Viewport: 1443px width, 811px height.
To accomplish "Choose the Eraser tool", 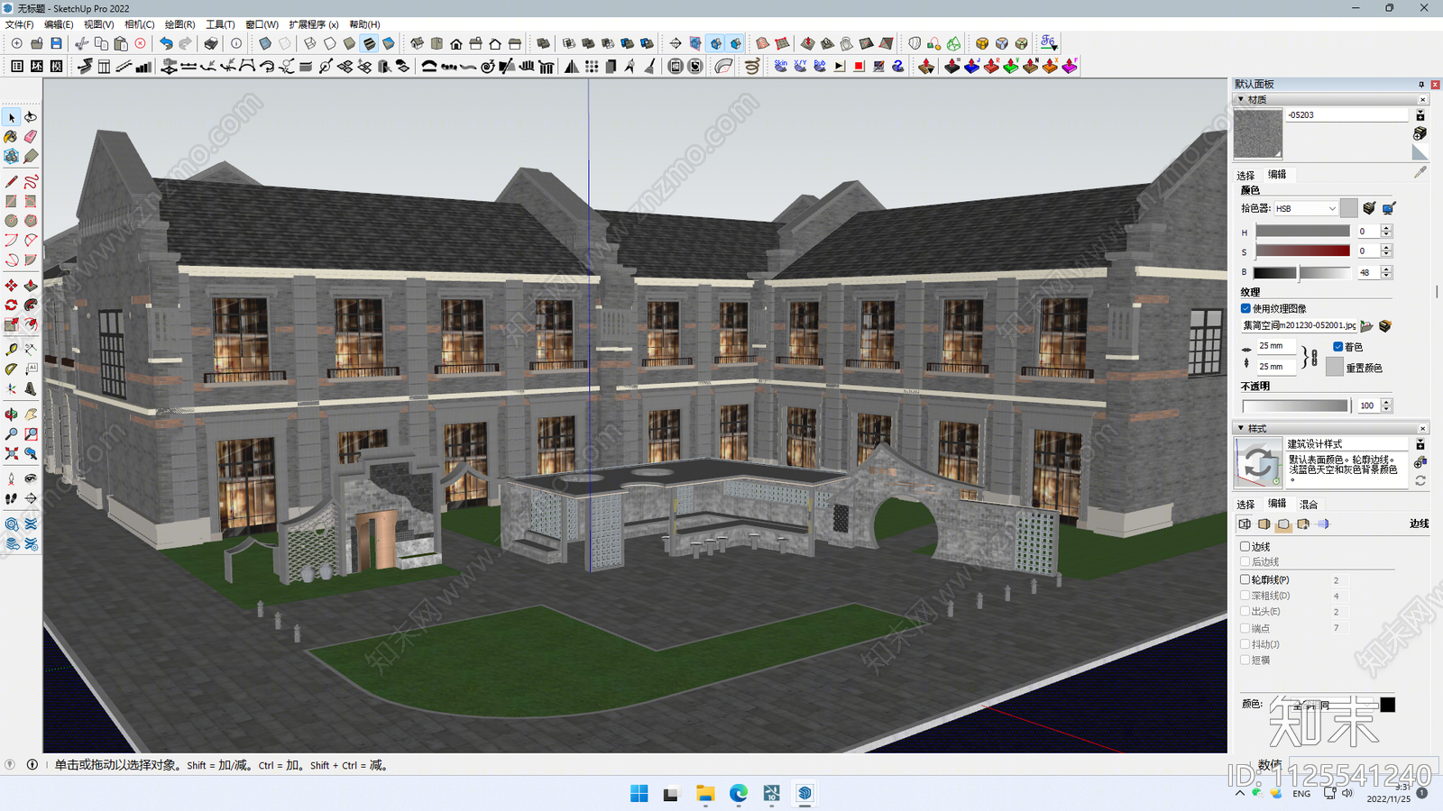I will tap(31, 137).
